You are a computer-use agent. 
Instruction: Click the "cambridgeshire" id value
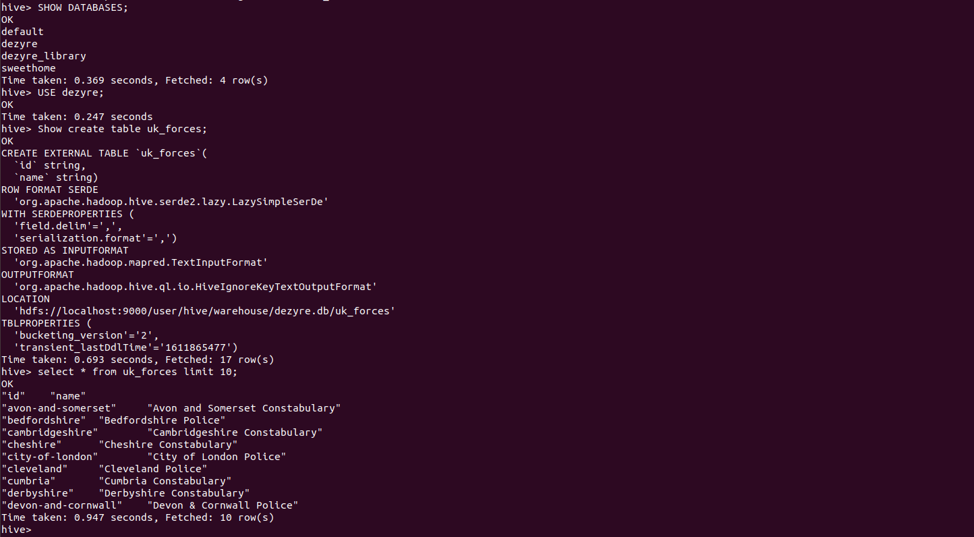(50, 432)
